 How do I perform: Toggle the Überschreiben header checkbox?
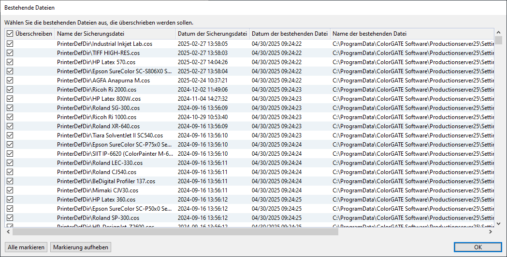click(x=10, y=34)
